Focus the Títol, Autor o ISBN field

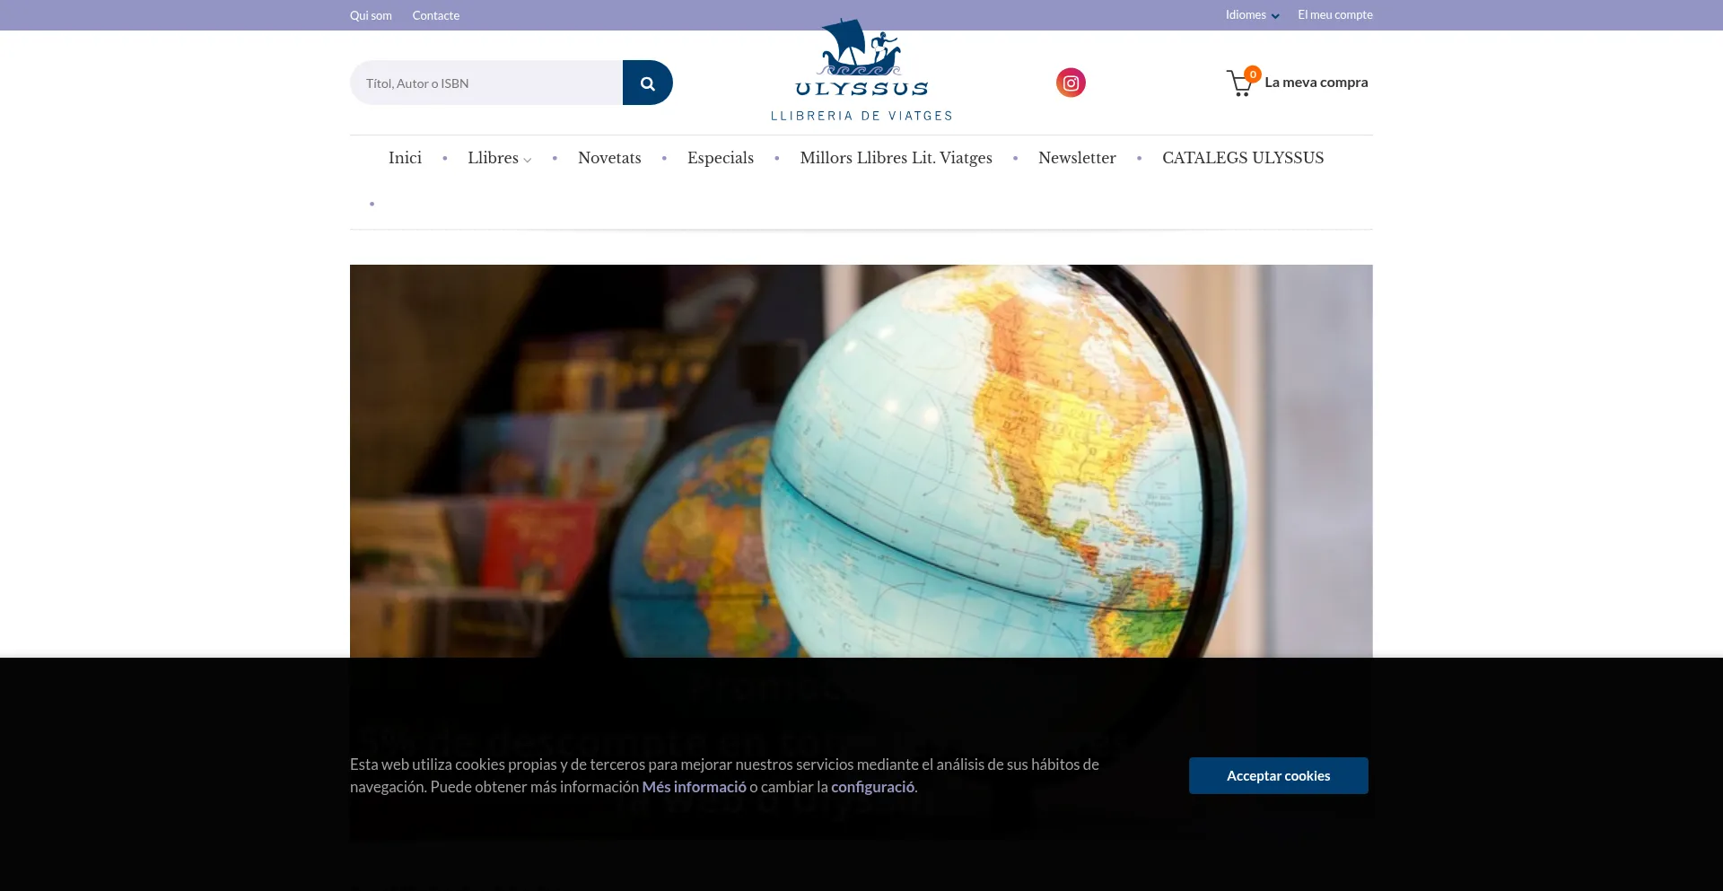pyautogui.click(x=486, y=83)
